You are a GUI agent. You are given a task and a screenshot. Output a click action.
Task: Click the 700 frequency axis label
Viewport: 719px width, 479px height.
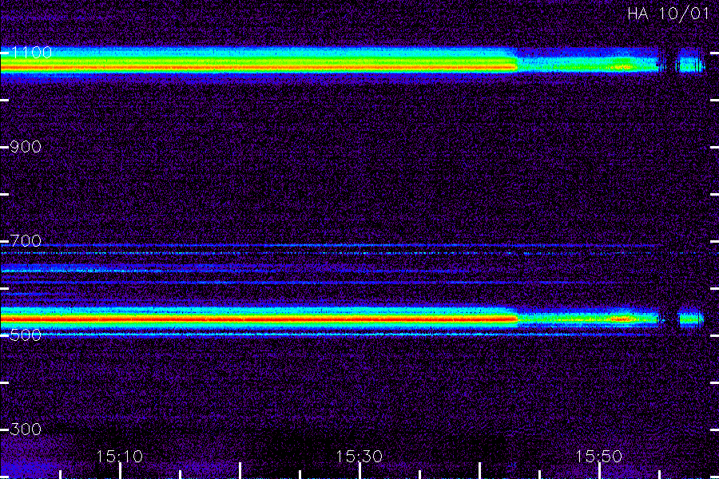(26, 240)
